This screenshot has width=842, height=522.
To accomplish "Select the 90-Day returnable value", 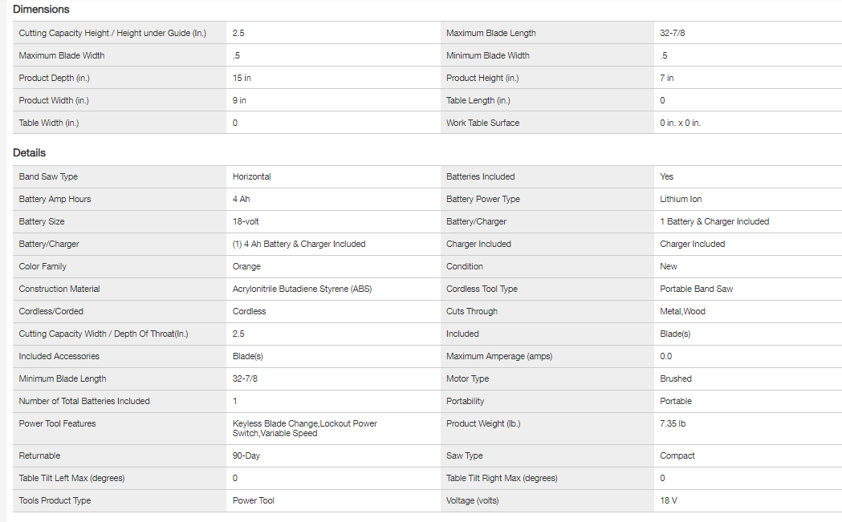I will 246,455.
